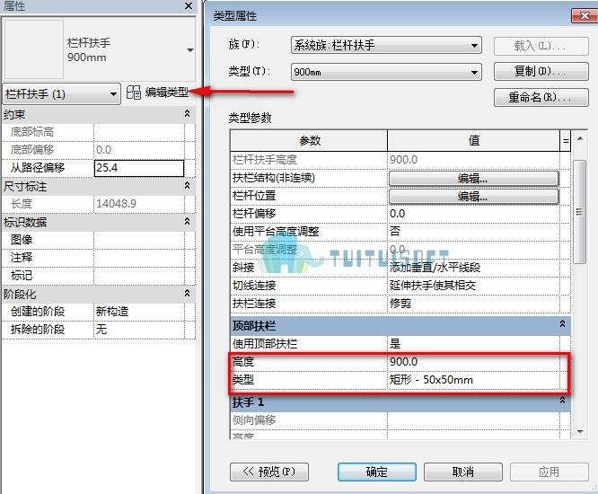
Task: Open the railing type selector dropdown arrow
Action: pos(190,50)
